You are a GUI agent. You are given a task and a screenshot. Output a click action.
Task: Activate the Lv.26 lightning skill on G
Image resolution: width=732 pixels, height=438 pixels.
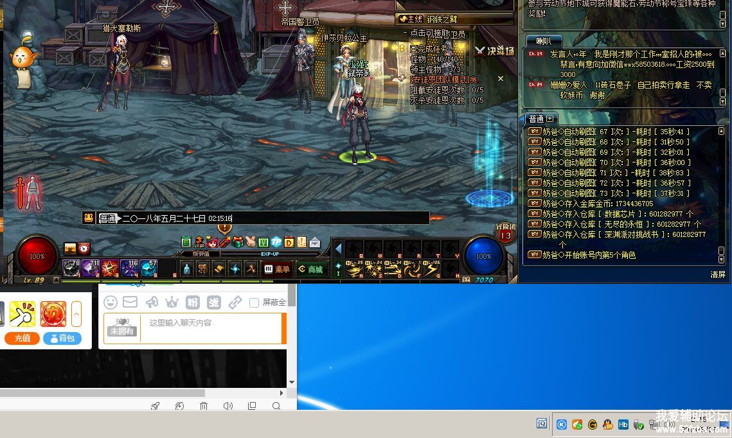431,269
